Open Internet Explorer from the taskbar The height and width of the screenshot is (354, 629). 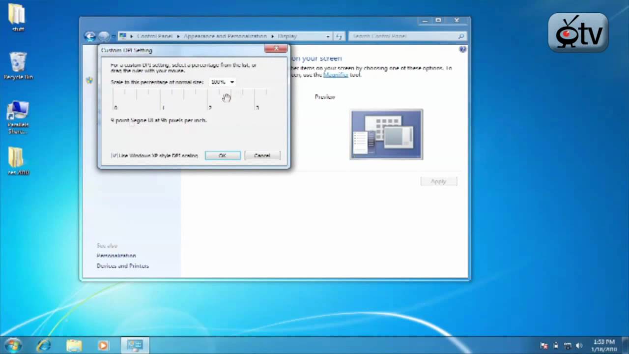pos(44,345)
